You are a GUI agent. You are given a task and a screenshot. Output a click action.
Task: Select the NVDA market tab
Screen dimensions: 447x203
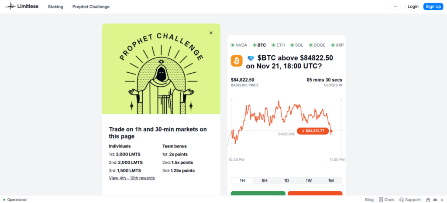tap(239, 45)
